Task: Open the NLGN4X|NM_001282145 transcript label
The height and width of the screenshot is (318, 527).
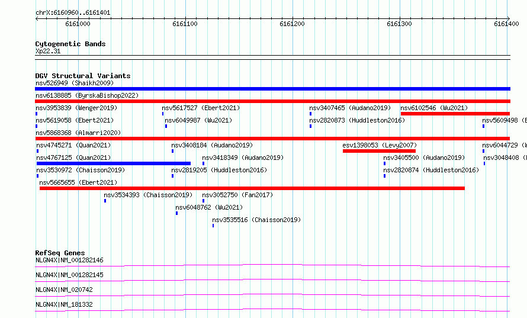Action: 69,275
